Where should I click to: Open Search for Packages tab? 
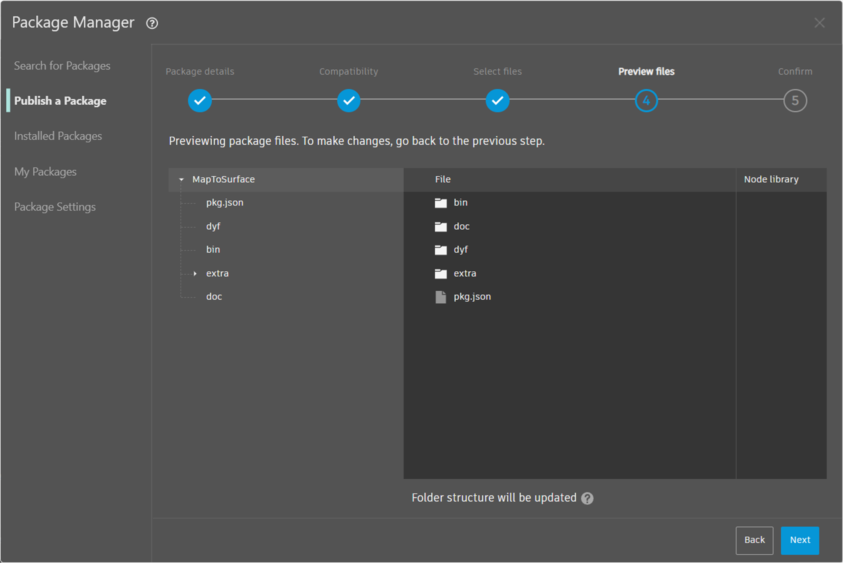coord(62,65)
